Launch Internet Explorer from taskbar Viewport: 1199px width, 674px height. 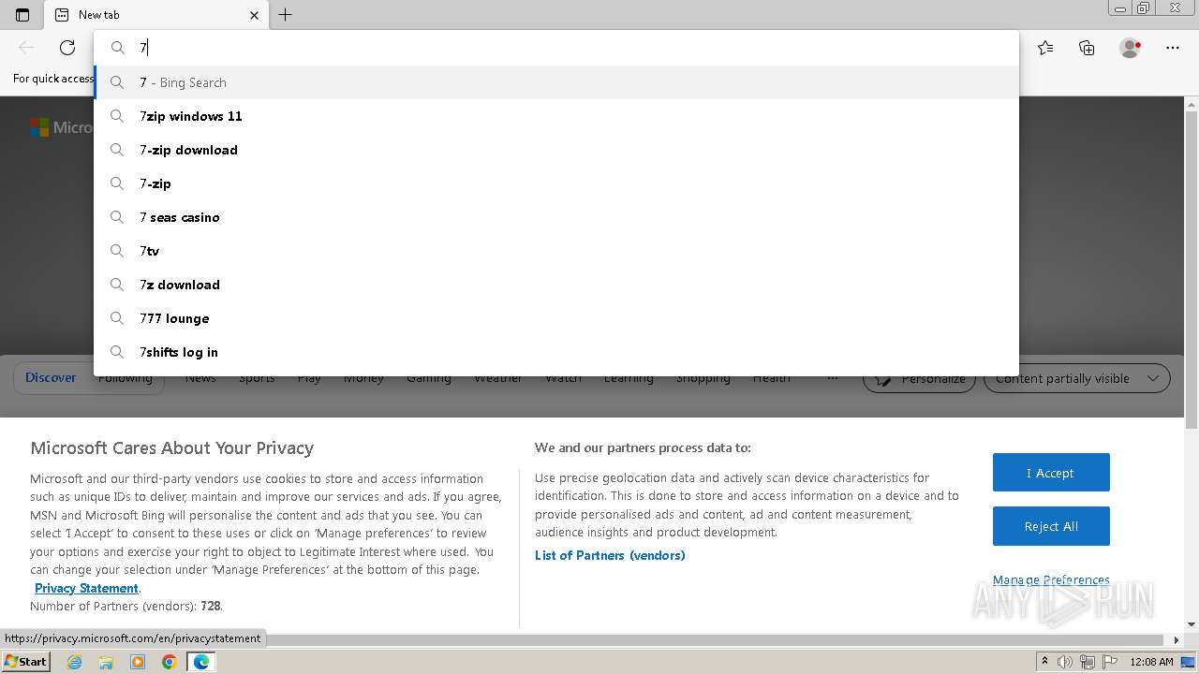(75, 662)
